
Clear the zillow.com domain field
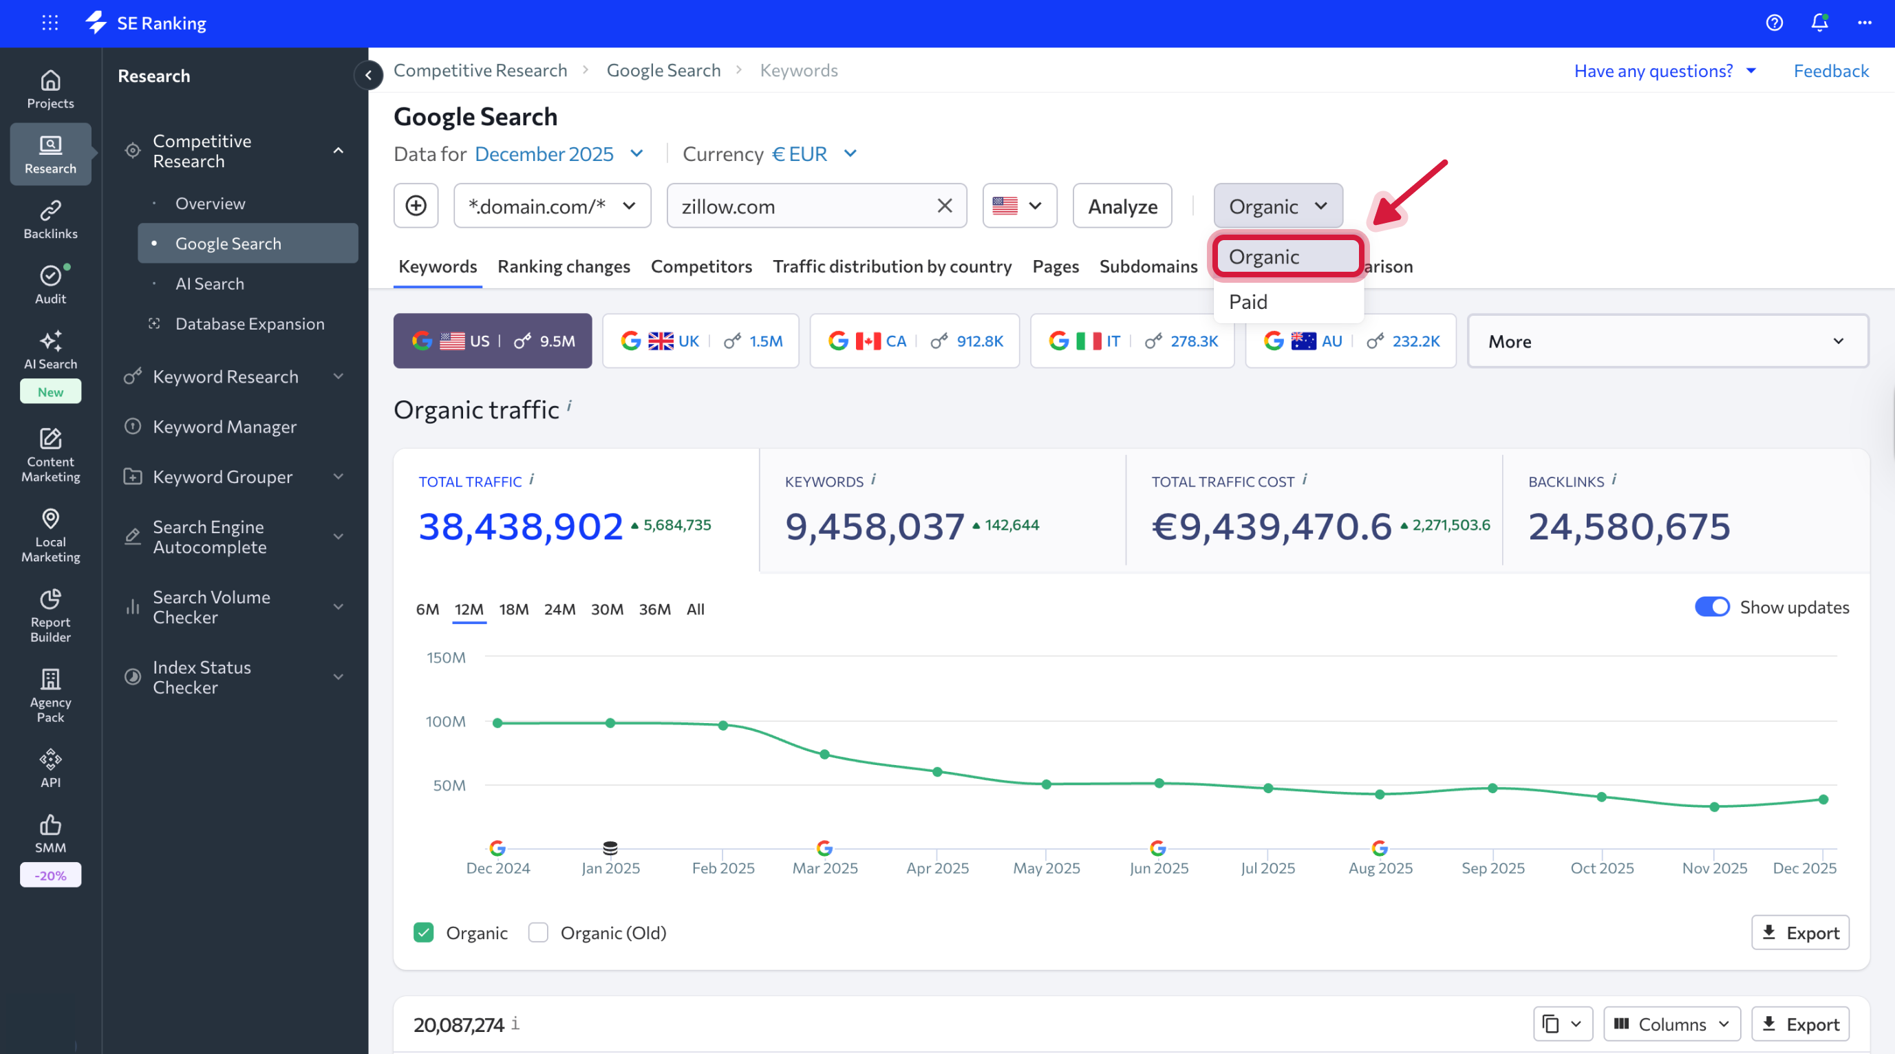pyautogui.click(x=945, y=206)
